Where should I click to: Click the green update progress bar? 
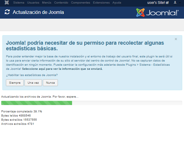pos(37,103)
